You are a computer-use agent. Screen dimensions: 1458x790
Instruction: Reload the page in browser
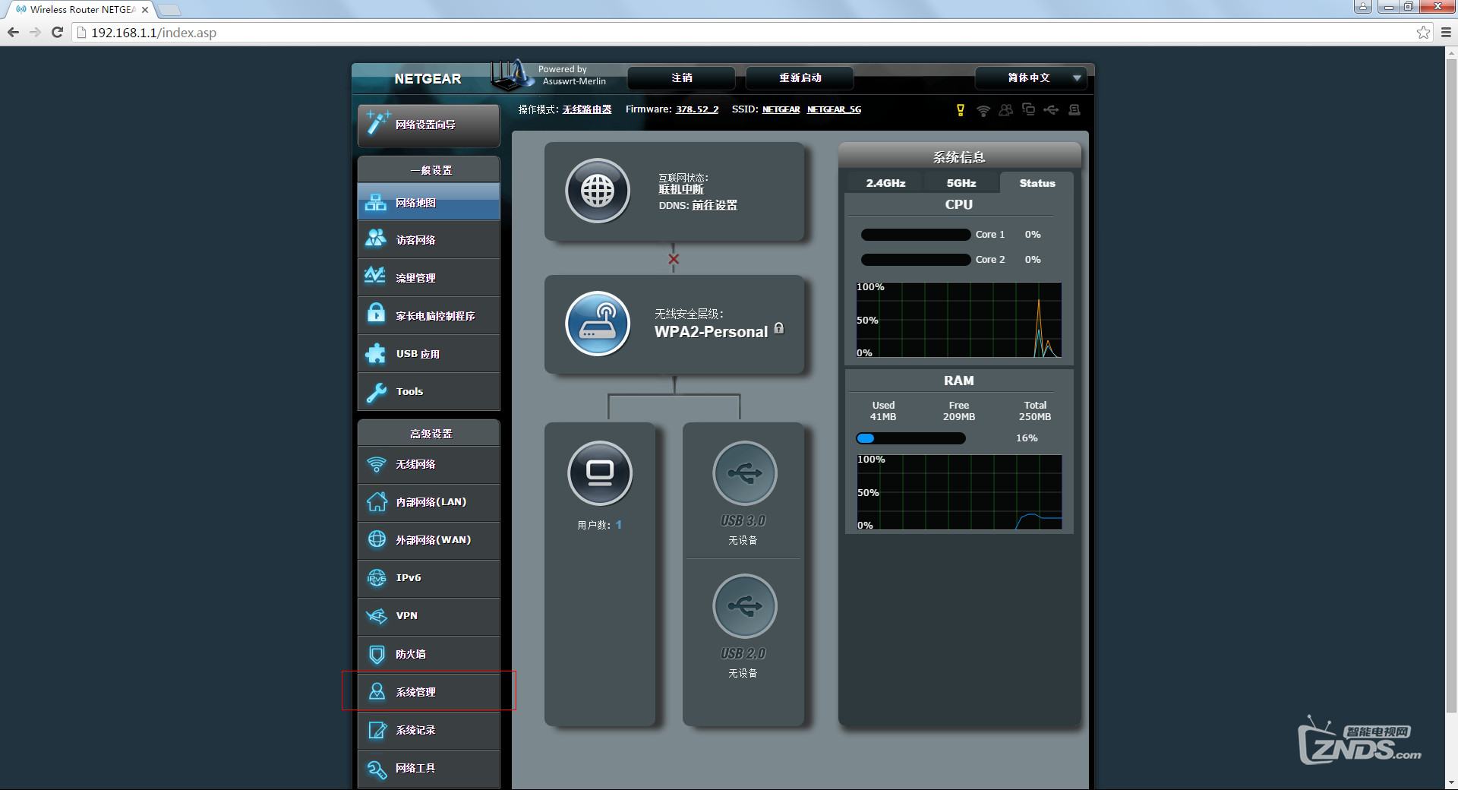coord(57,33)
